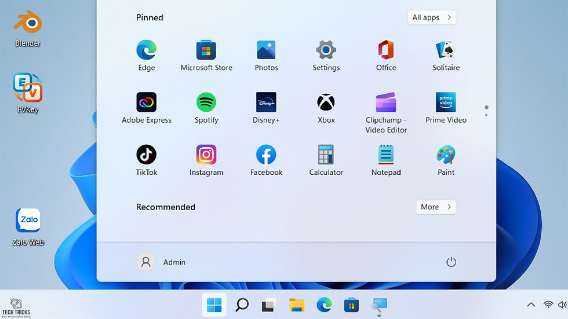The height and width of the screenshot is (319, 568).
Task: Open the Admin user account menu
Action: coord(161,262)
